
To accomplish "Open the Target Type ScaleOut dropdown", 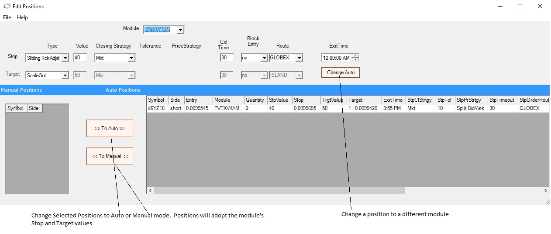I will tap(65, 76).
